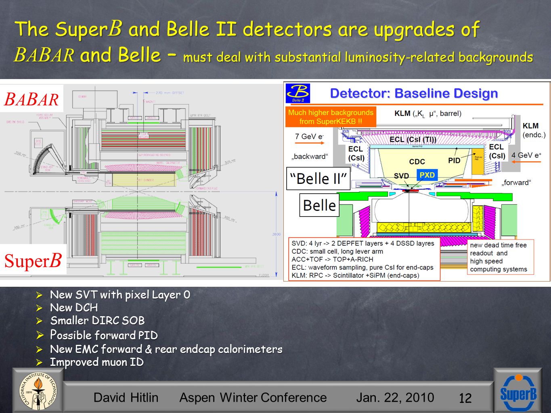
Task: Click the "new dead time free" note box
Action: click(500, 257)
